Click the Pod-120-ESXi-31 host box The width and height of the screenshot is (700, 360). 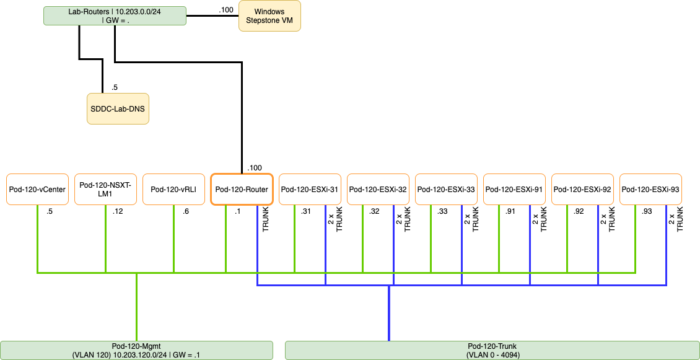[310, 189]
